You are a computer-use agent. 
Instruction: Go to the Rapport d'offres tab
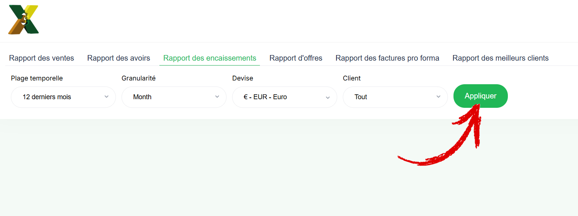tap(296, 58)
